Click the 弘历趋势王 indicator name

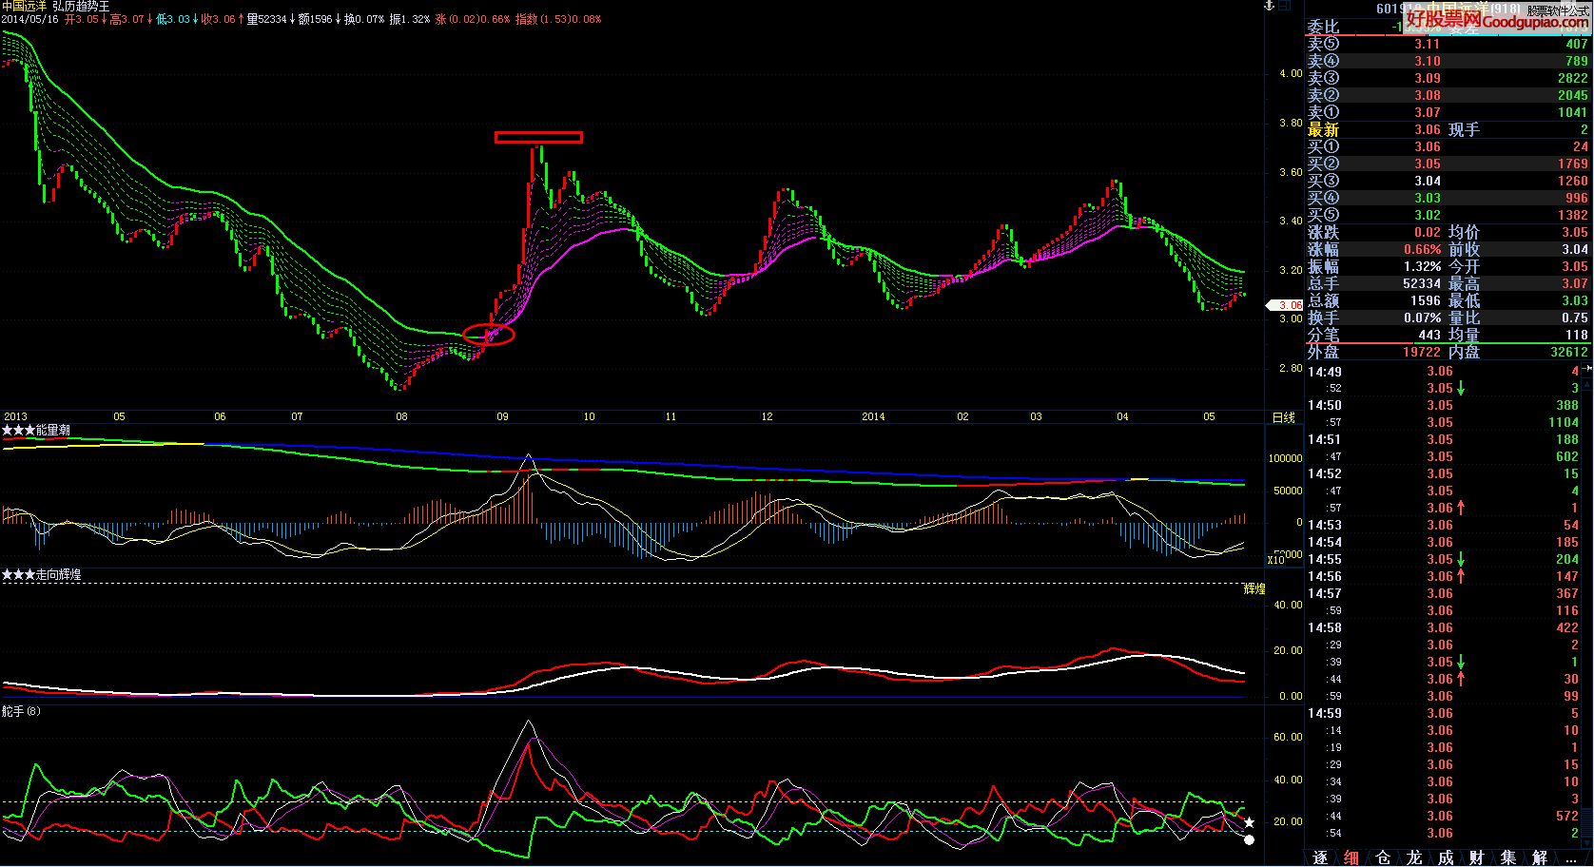point(81,6)
